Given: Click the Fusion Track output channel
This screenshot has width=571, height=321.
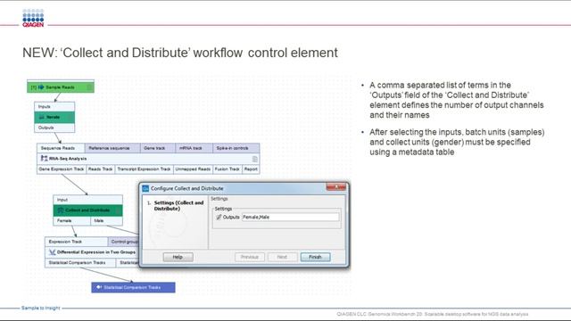Looking at the screenshot, I should tap(228, 169).
